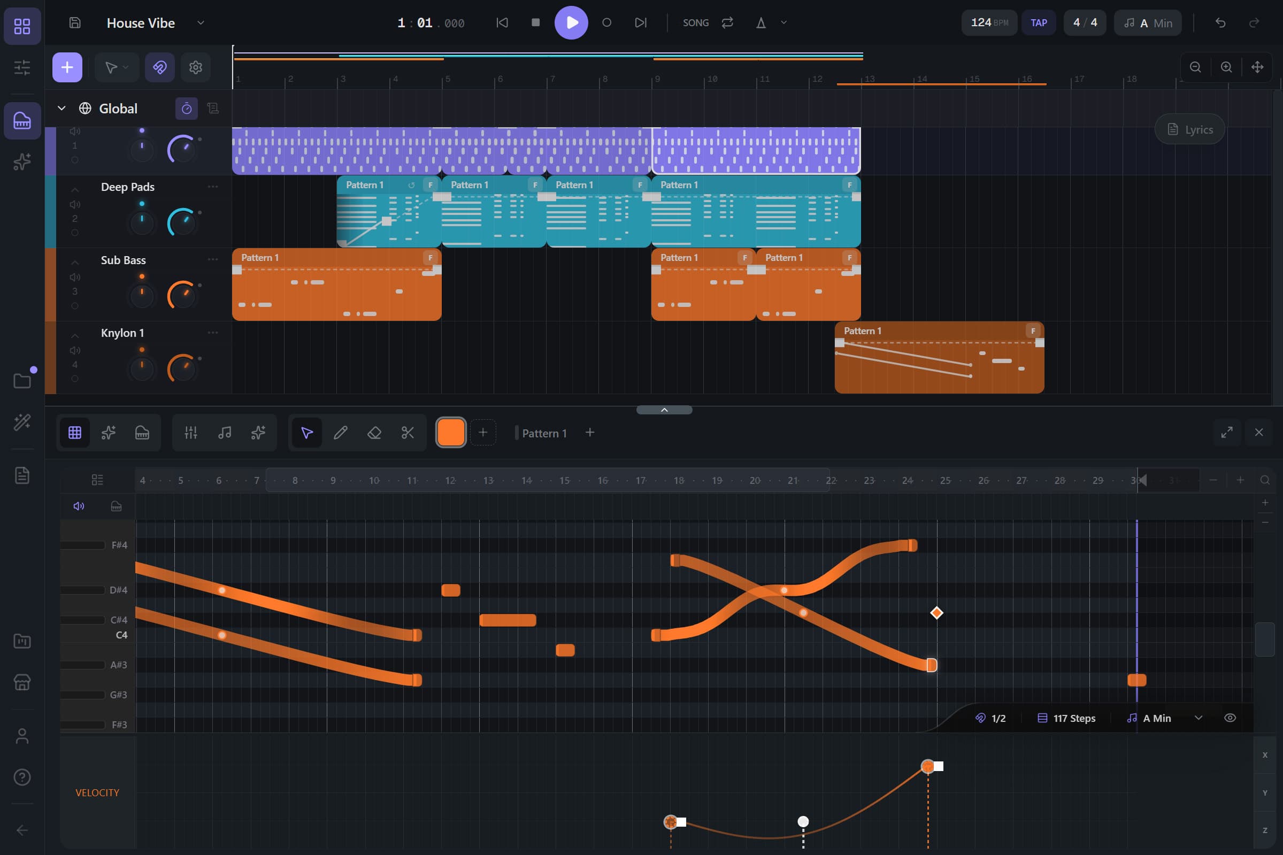Select the eraser tool in the pattern editor
This screenshot has width=1283, height=855.
[x=374, y=433]
